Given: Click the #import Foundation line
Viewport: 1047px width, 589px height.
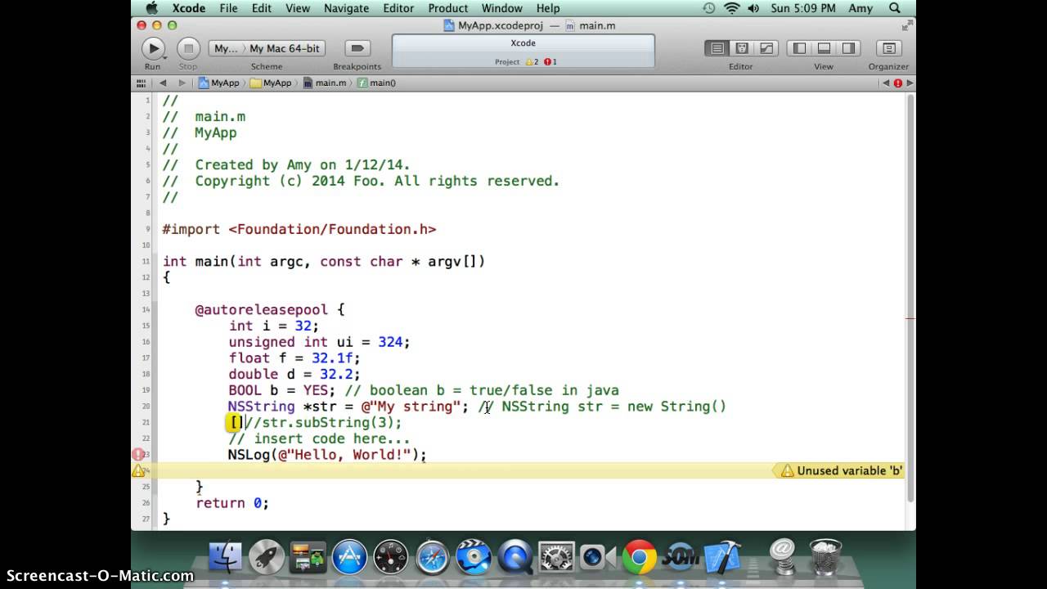Looking at the screenshot, I should click(x=299, y=230).
